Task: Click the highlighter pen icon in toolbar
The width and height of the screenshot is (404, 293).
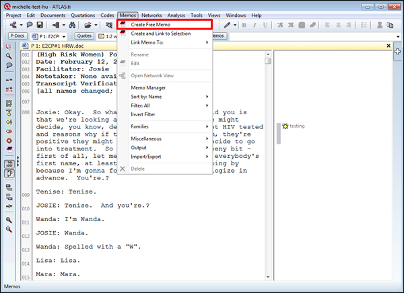Action: point(228,25)
